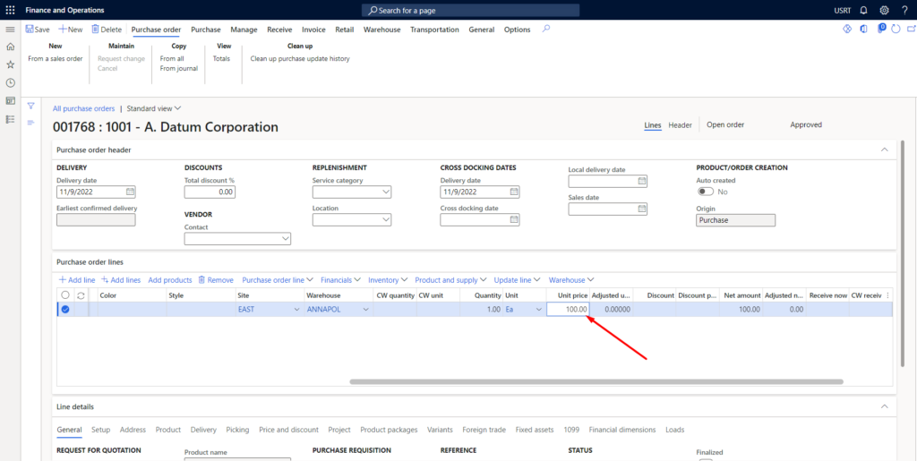Deselect the checked purchase order line row
Viewport: 917px width, 461px height.
click(65, 310)
